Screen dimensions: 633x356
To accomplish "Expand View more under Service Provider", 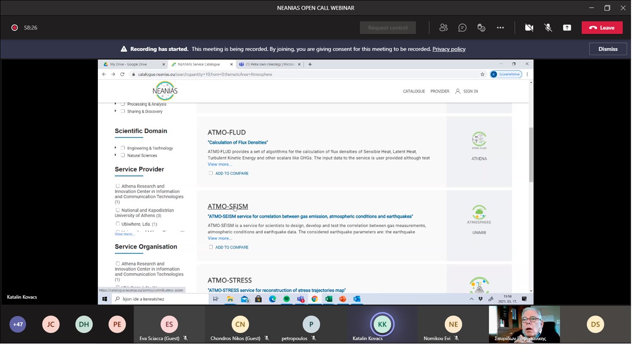I will [x=124, y=234].
